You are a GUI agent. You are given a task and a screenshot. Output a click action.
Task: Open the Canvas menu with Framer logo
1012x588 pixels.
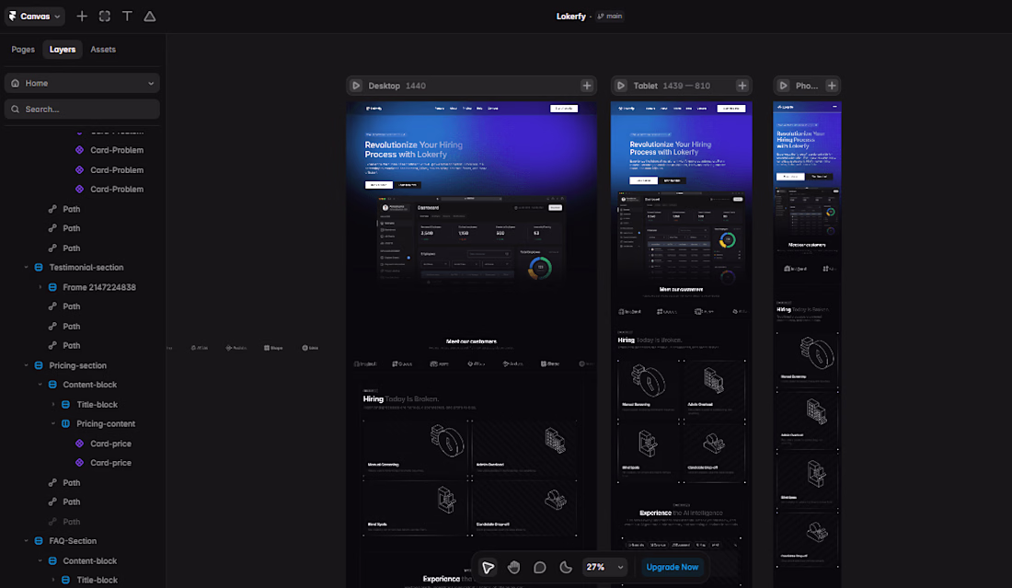coord(34,17)
